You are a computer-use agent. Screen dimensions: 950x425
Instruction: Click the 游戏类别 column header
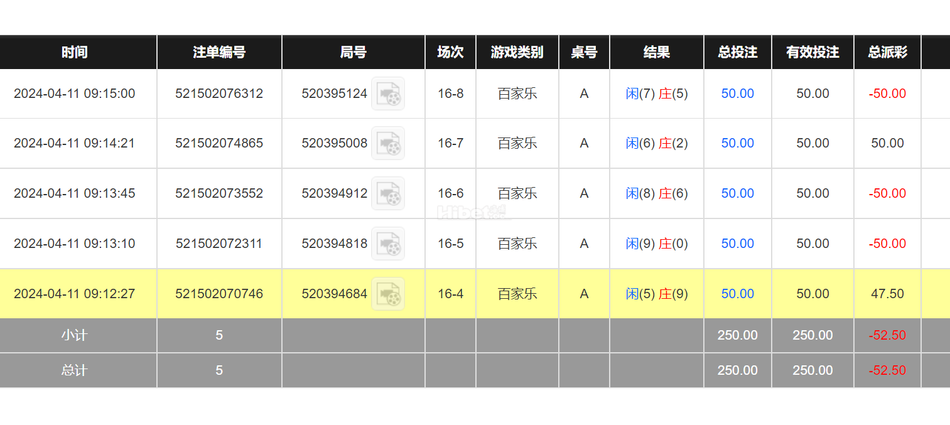click(517, 52)
